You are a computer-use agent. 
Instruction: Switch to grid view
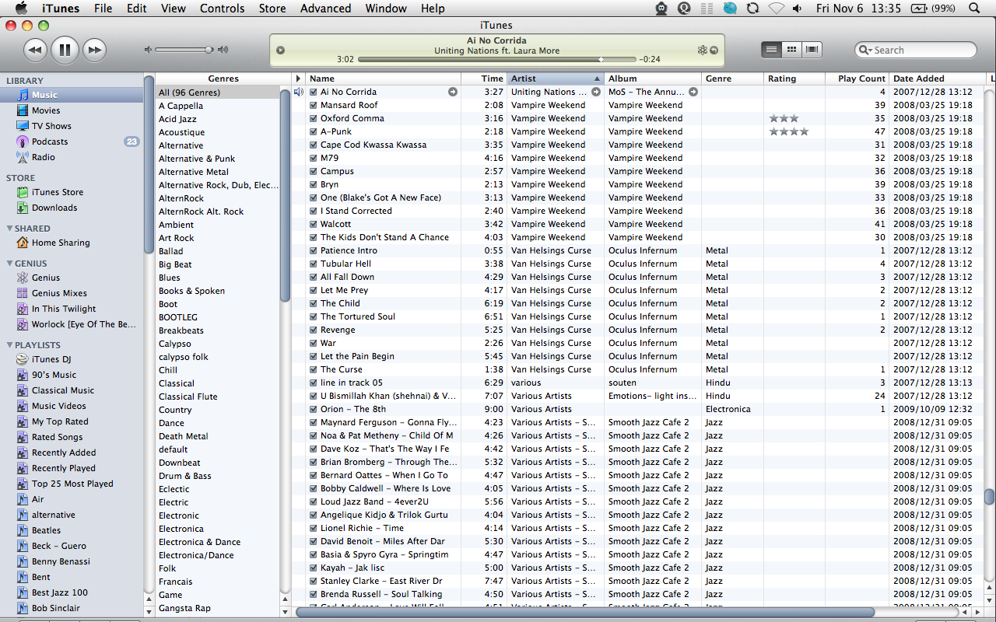[x=791, y=50]
